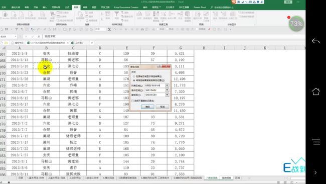Switch to the 工作簿1 workbook tab
This screenshot has width=326, height=184.
[77, 43]
